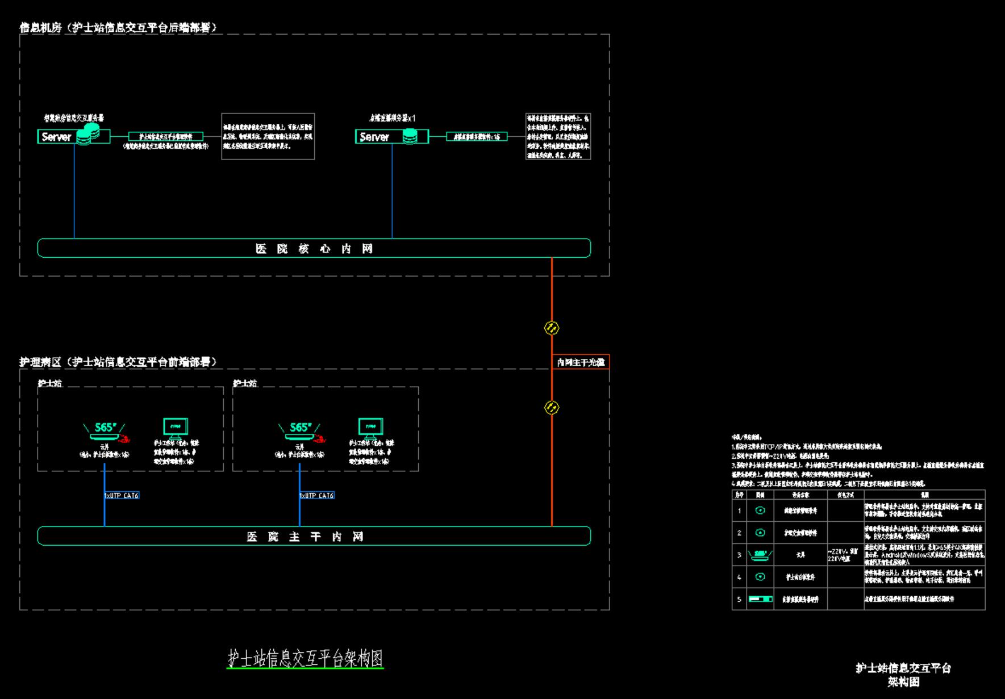Select the left Server database icon
The image size is (1005, 699).
pos(87,135)
